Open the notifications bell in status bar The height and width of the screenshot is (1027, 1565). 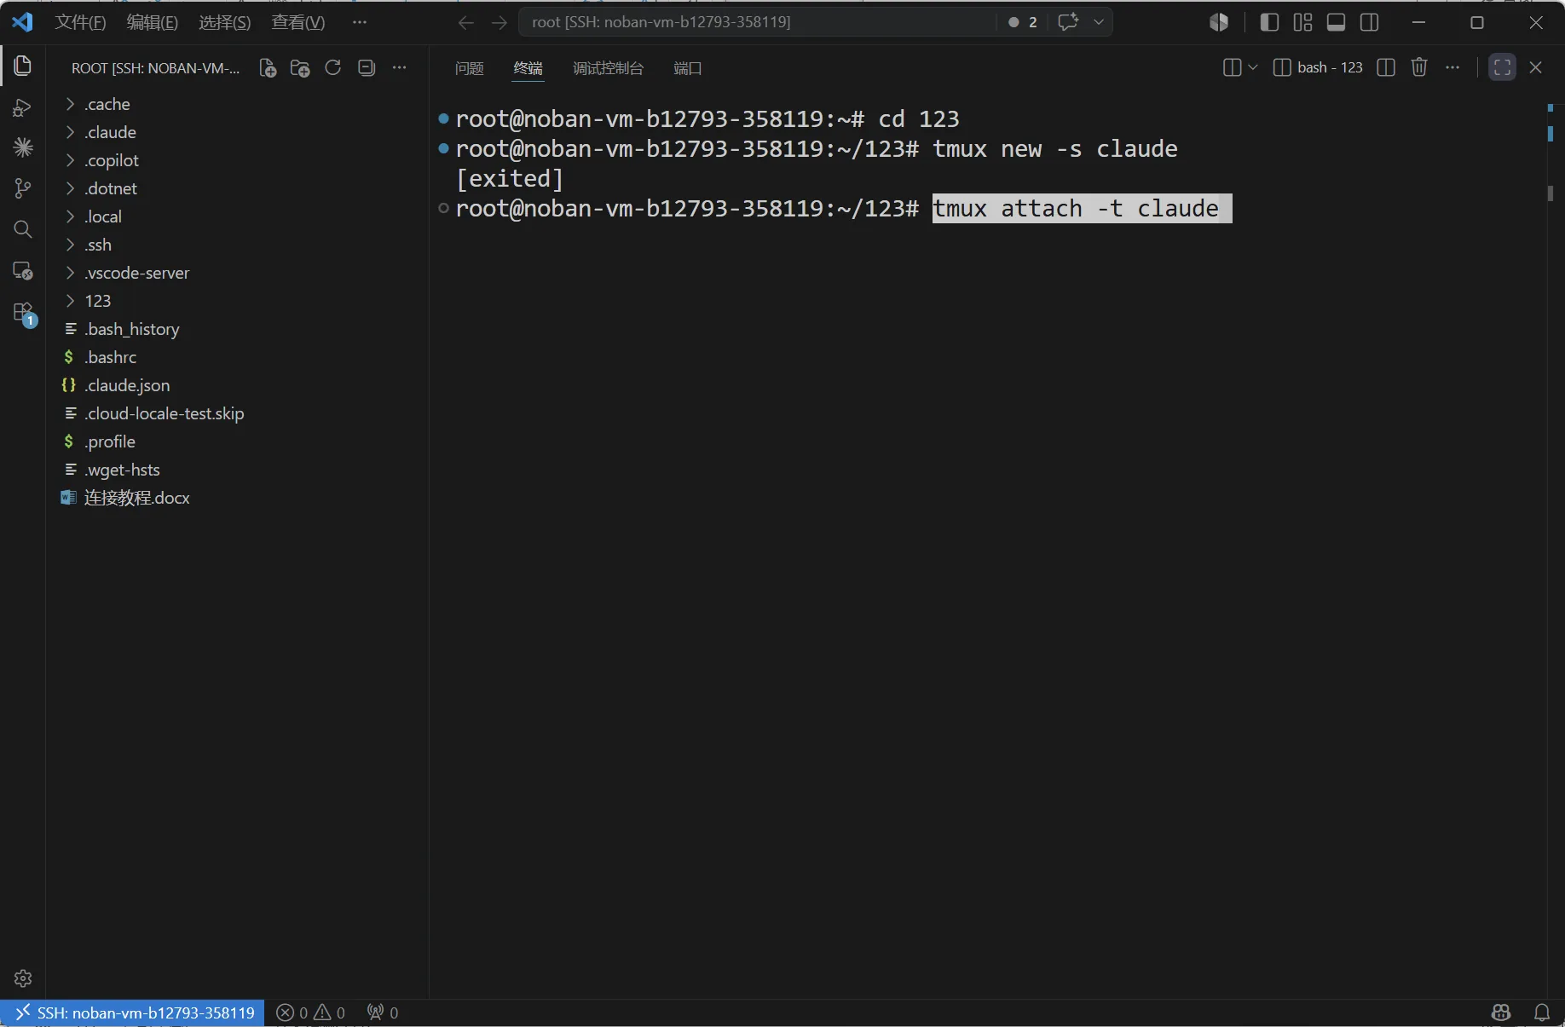coord(1542,1013)
